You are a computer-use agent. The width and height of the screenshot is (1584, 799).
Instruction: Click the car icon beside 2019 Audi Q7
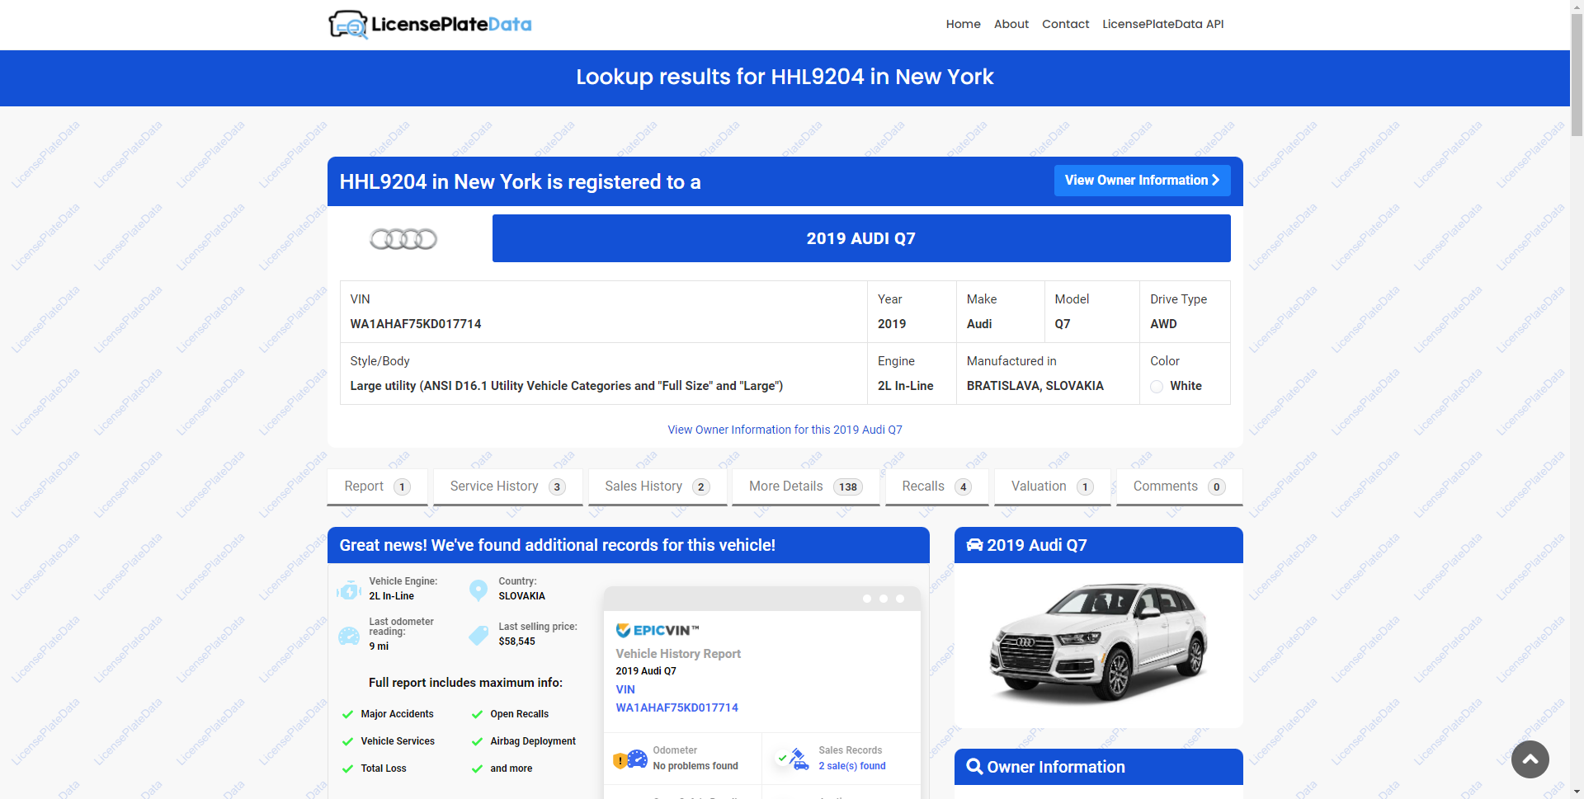point(975,544)
